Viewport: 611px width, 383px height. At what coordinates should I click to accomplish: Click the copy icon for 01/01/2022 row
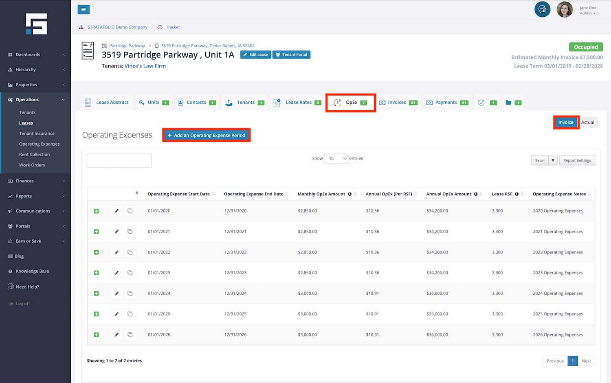130,252
